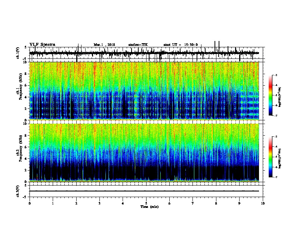This screenshot has width=296, height=228.
Task: Click the flat ch.3 voltage trace
Action: (144, 191)
